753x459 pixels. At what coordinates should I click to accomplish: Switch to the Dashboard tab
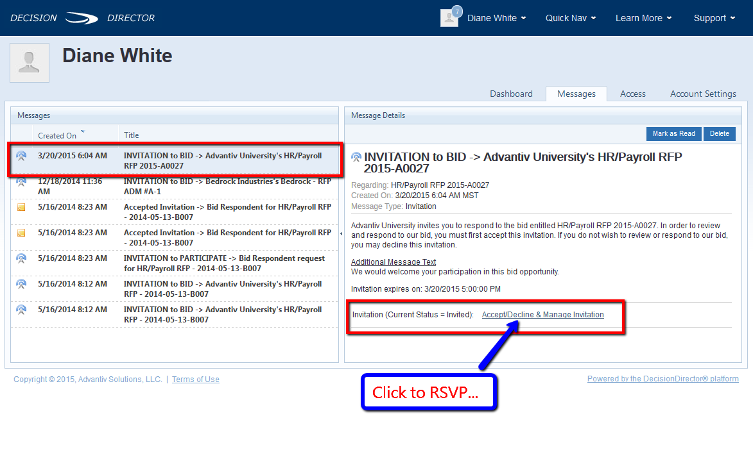point(511,94)
